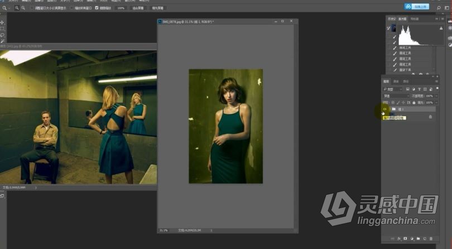The image size is (452, 249).
Task: Select the Magic Wand tool
Action: tap(2, 41)
